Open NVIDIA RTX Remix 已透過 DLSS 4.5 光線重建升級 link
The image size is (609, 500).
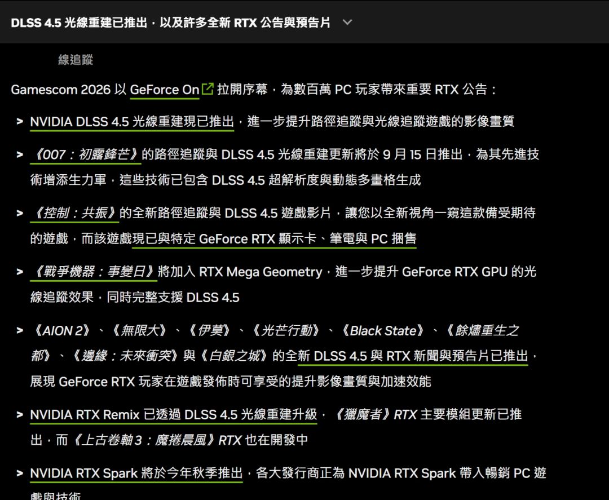click(174, 414)
